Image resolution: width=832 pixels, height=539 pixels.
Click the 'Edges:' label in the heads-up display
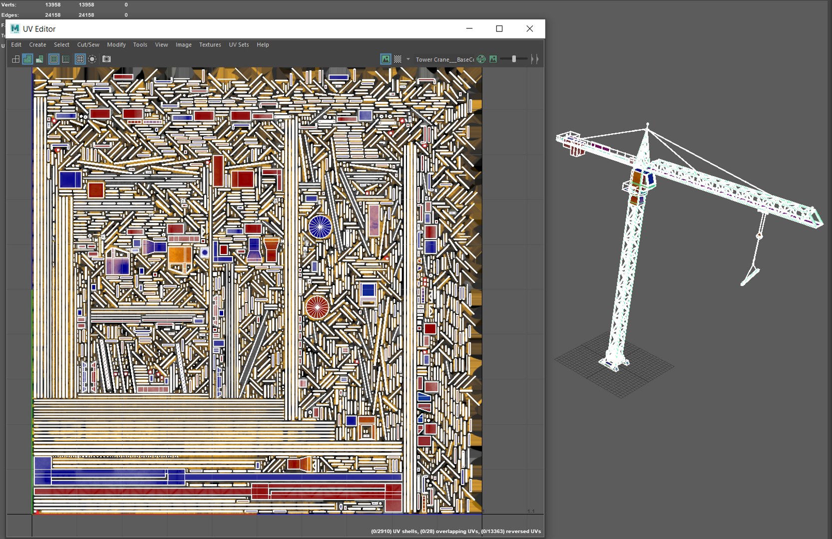10,15
